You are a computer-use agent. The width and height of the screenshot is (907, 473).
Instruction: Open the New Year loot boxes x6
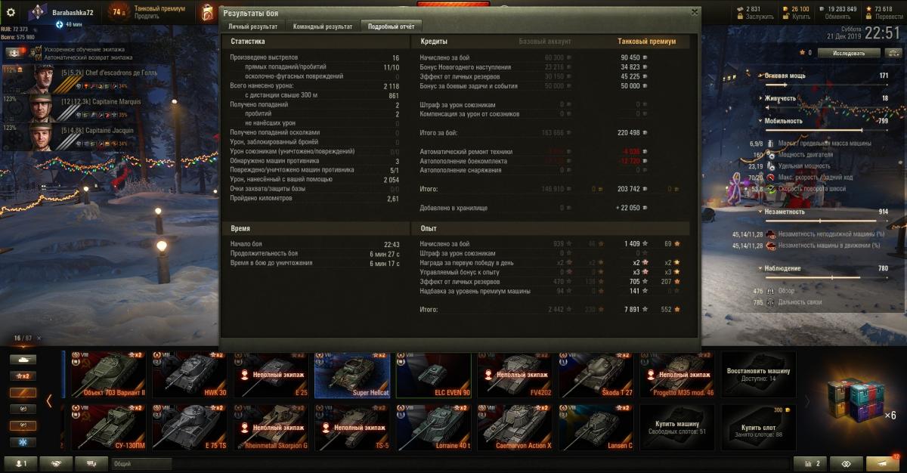click(858, 401)
